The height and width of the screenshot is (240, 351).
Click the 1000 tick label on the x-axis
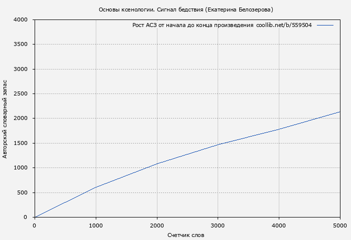click(x=96, y=225)
